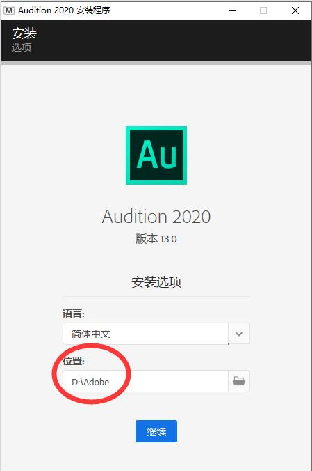The width and height of the screenshot is (312, 471).
Task: Expand the language chevron arrow
Action: (x=239, y=334)
